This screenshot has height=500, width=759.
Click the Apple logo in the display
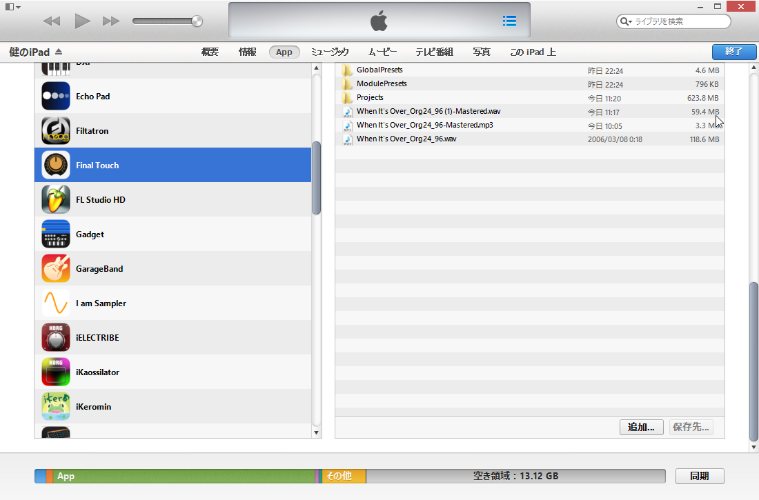(379, 21)
